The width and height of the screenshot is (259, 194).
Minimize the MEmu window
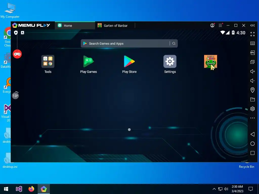228,25
